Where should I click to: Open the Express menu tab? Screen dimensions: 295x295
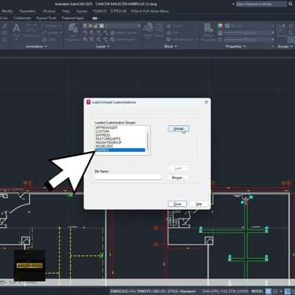(x=82, y=11)
